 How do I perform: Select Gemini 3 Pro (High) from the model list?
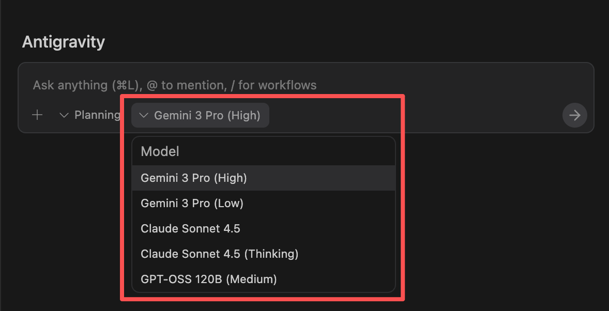(194, 178)
